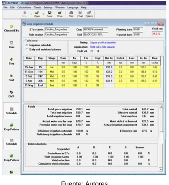Click the Crop irrigation schedule window icon
The height and width of the screenshot is (185, 169).
(x=24, y=24)
